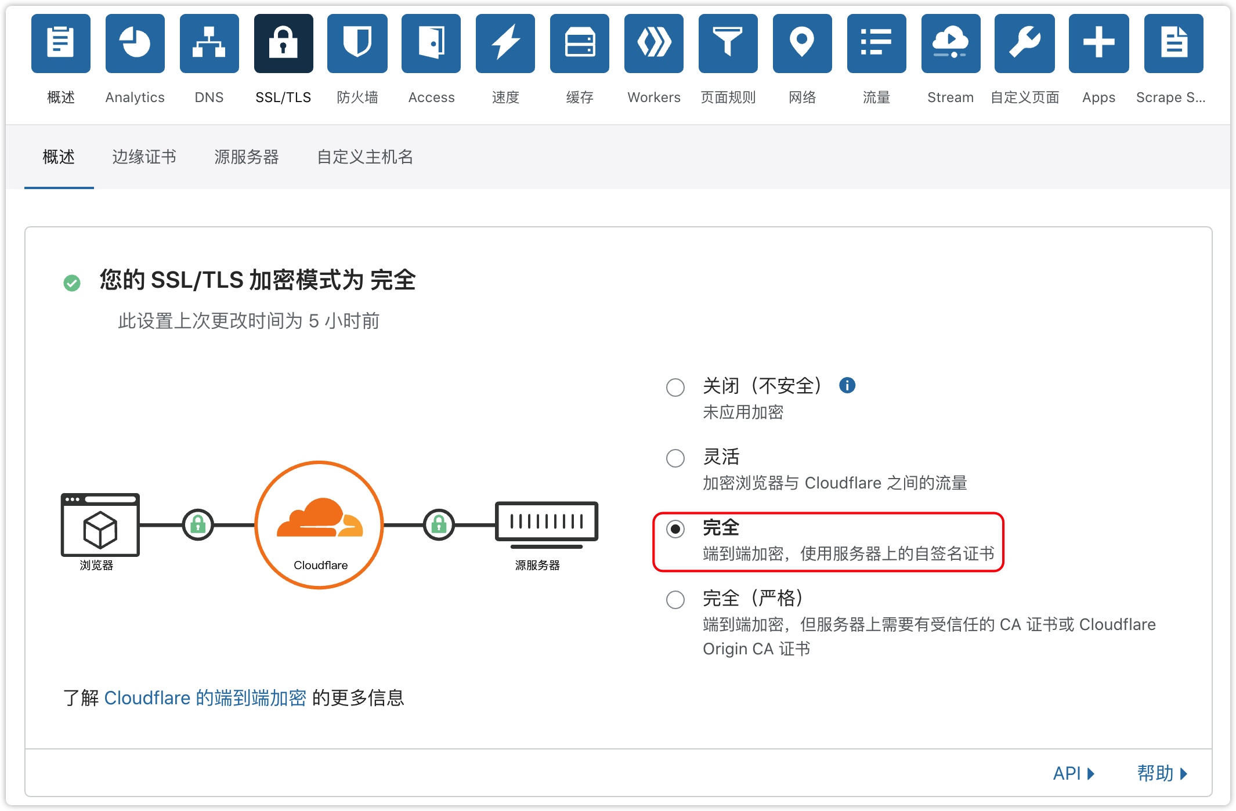
Task: Select the 完全 radio button
Action: click(675, 528)
